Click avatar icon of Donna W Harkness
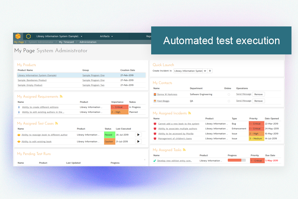This screenshot has height=199, width=298. tap(155, 94)
